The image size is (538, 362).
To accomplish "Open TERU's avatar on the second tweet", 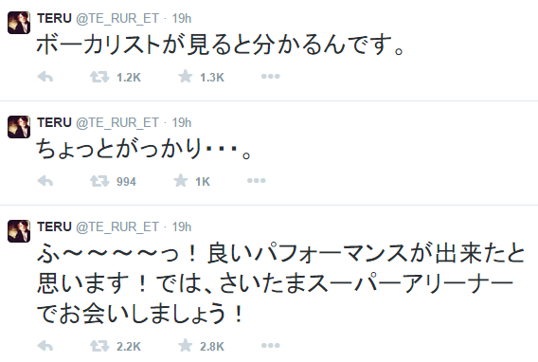I will point(19,127).
